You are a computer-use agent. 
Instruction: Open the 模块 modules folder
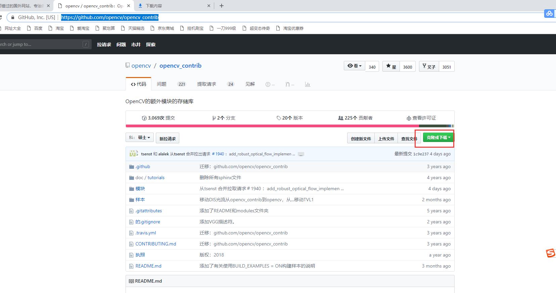[140, 189]
